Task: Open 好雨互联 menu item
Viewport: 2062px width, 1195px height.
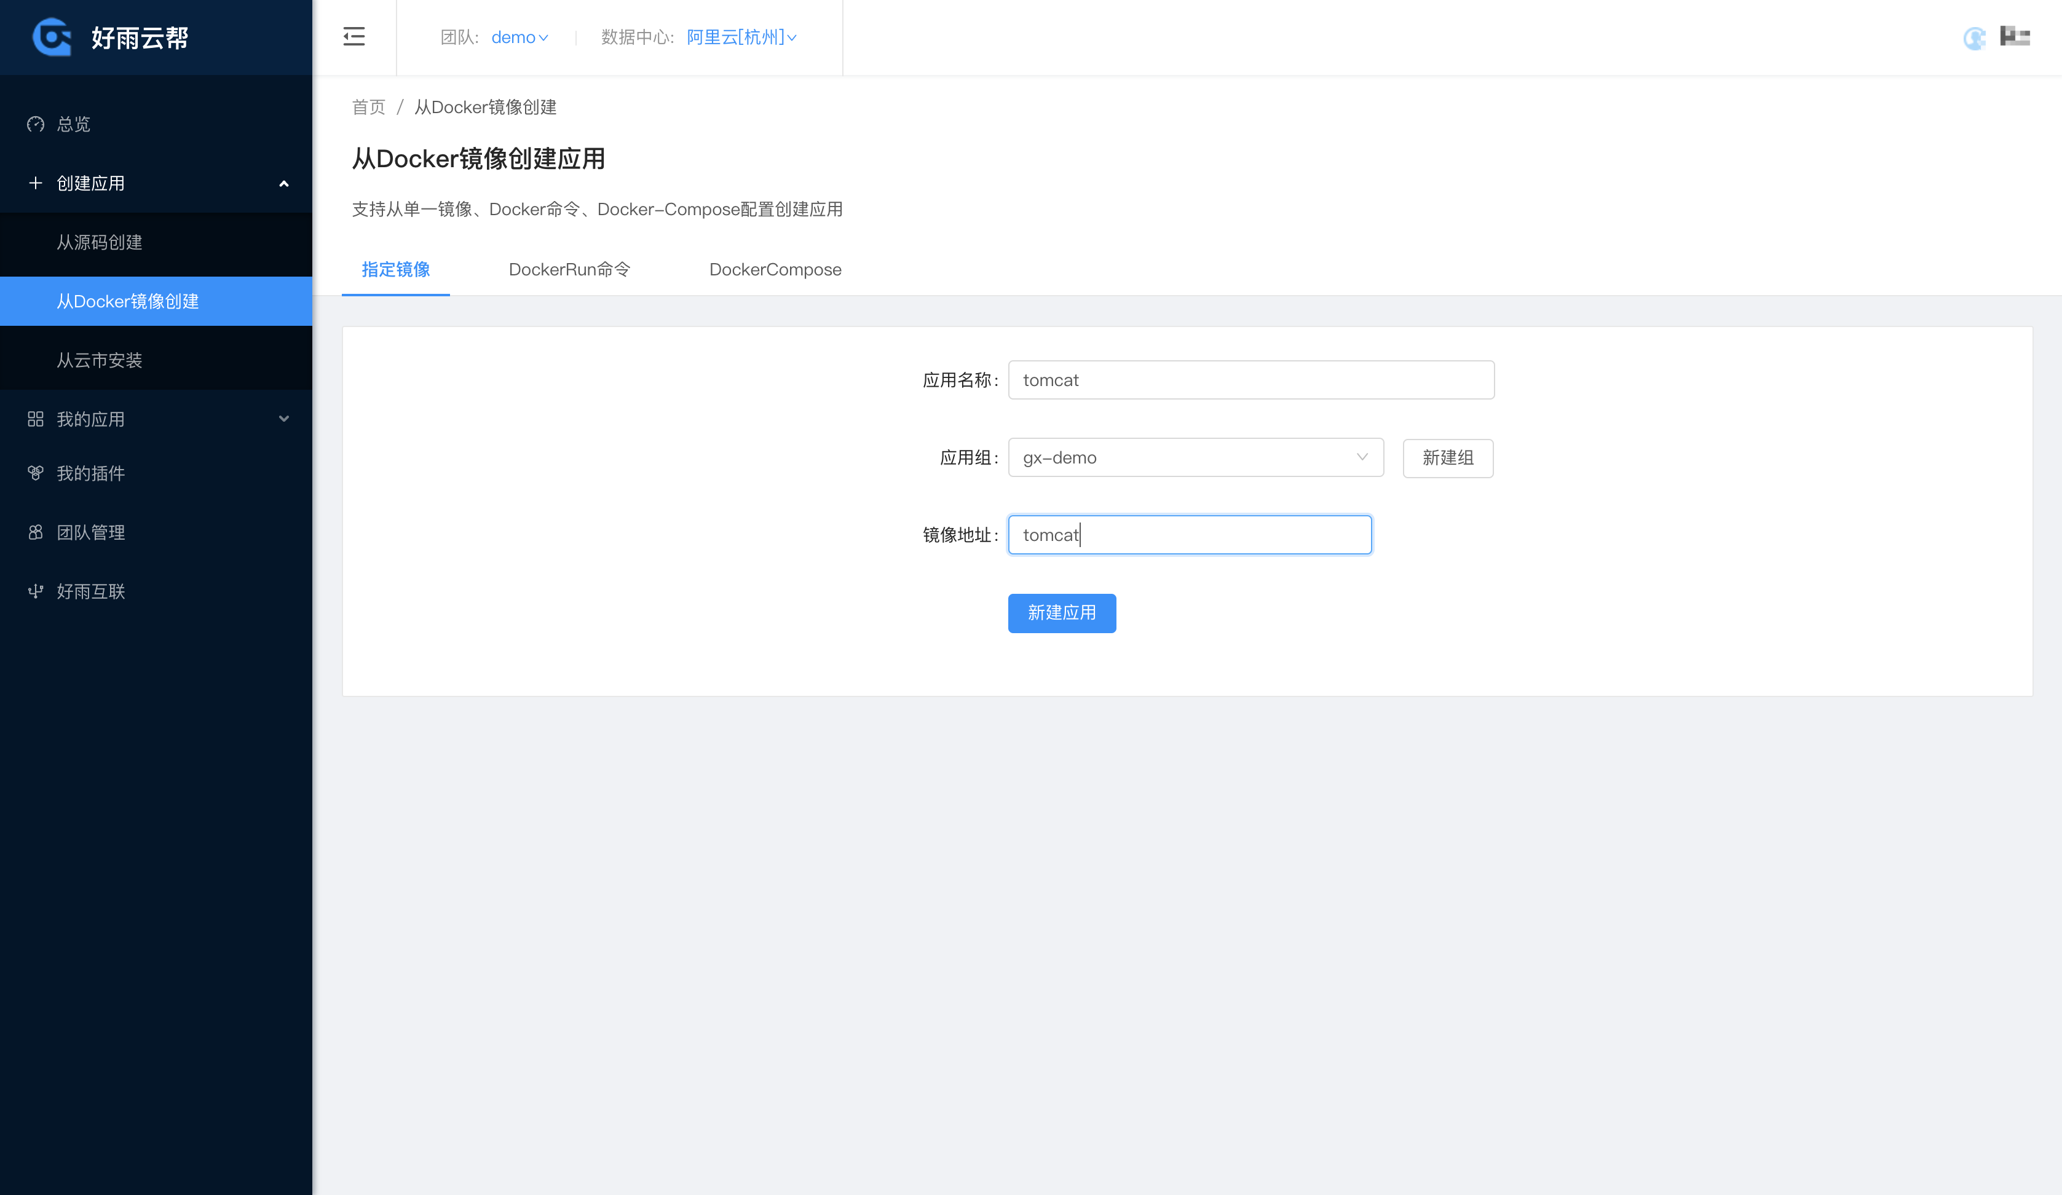Action: [156, 591]
